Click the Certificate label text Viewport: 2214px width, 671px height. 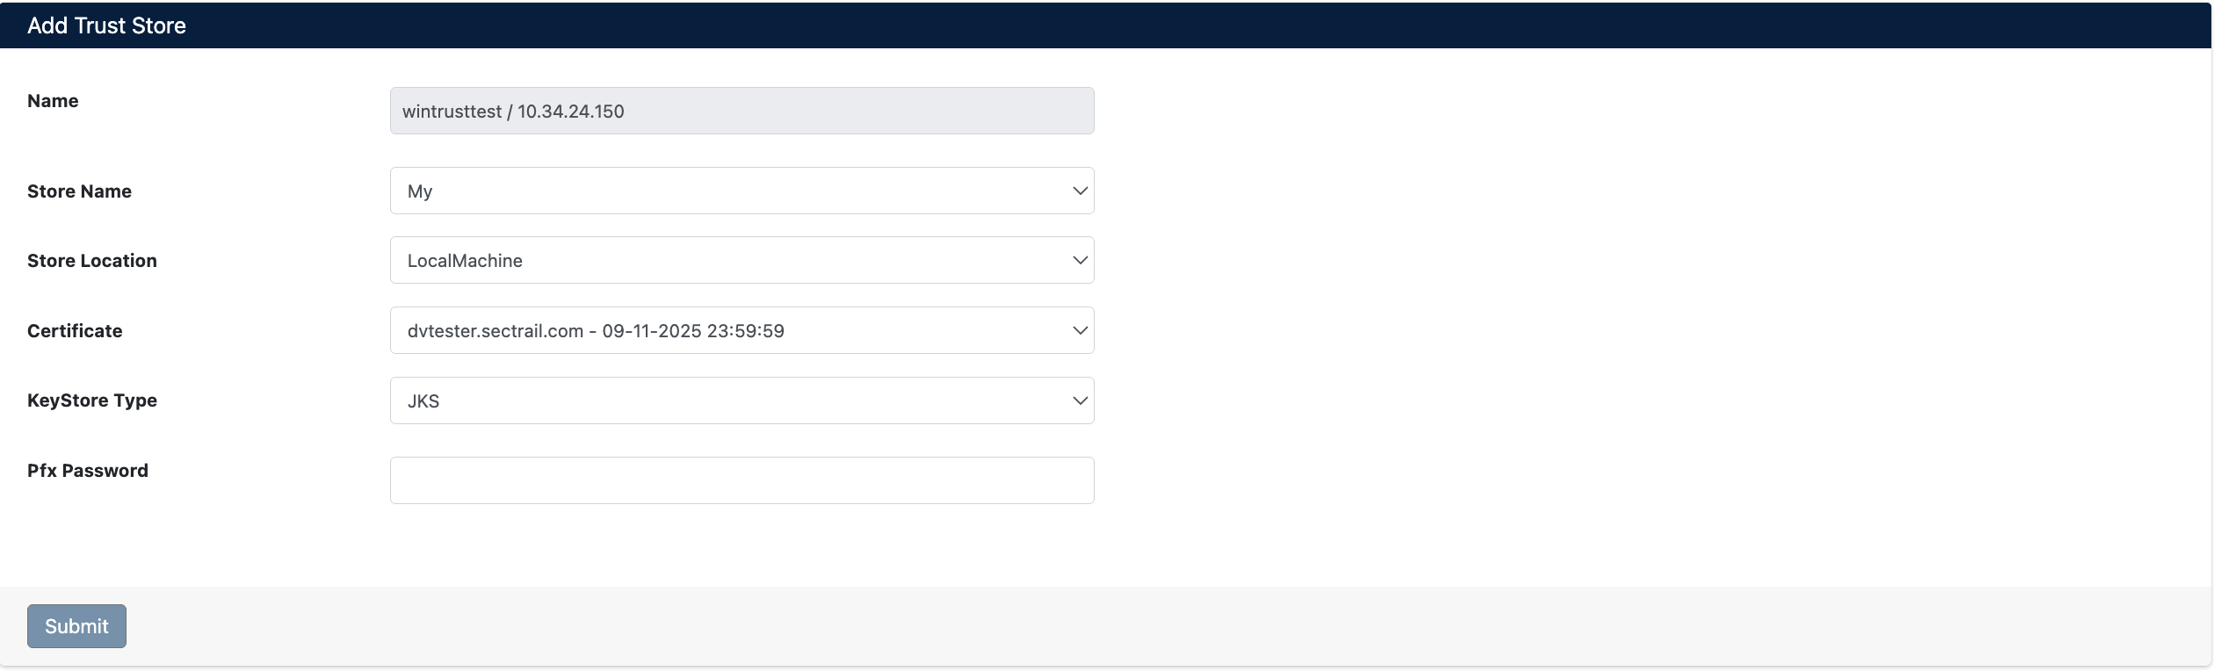pyautogui.click(x=74, y=330)
